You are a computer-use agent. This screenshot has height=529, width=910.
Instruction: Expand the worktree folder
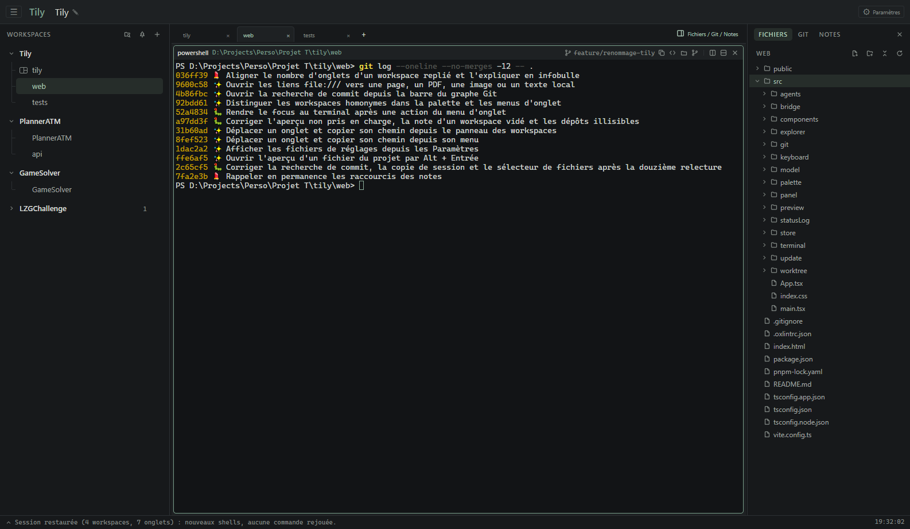[x=764, y=271]
